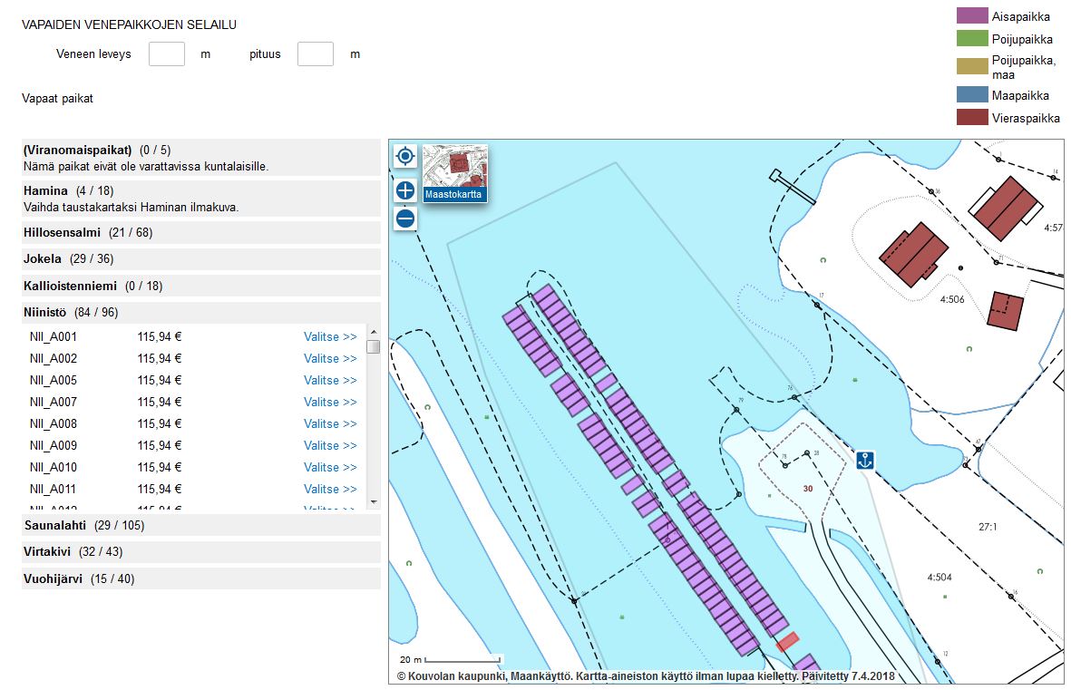The height and width of the screenshot is (690, 1071).
Task: Click the Aisapaikka legend label
Action: pos(1020,16)
